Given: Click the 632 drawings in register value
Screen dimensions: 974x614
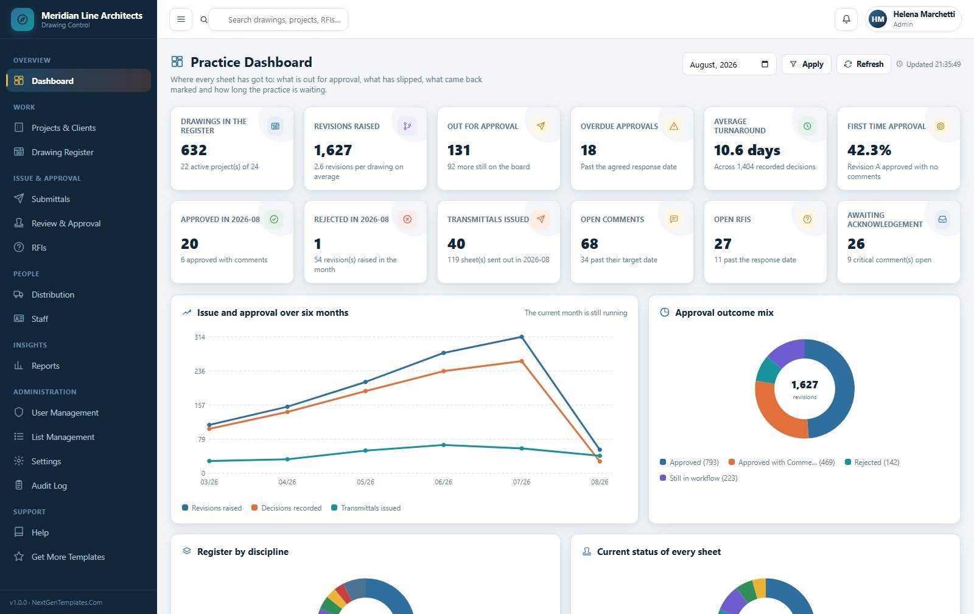Looking at the screenshot, I should coord(194,150).
